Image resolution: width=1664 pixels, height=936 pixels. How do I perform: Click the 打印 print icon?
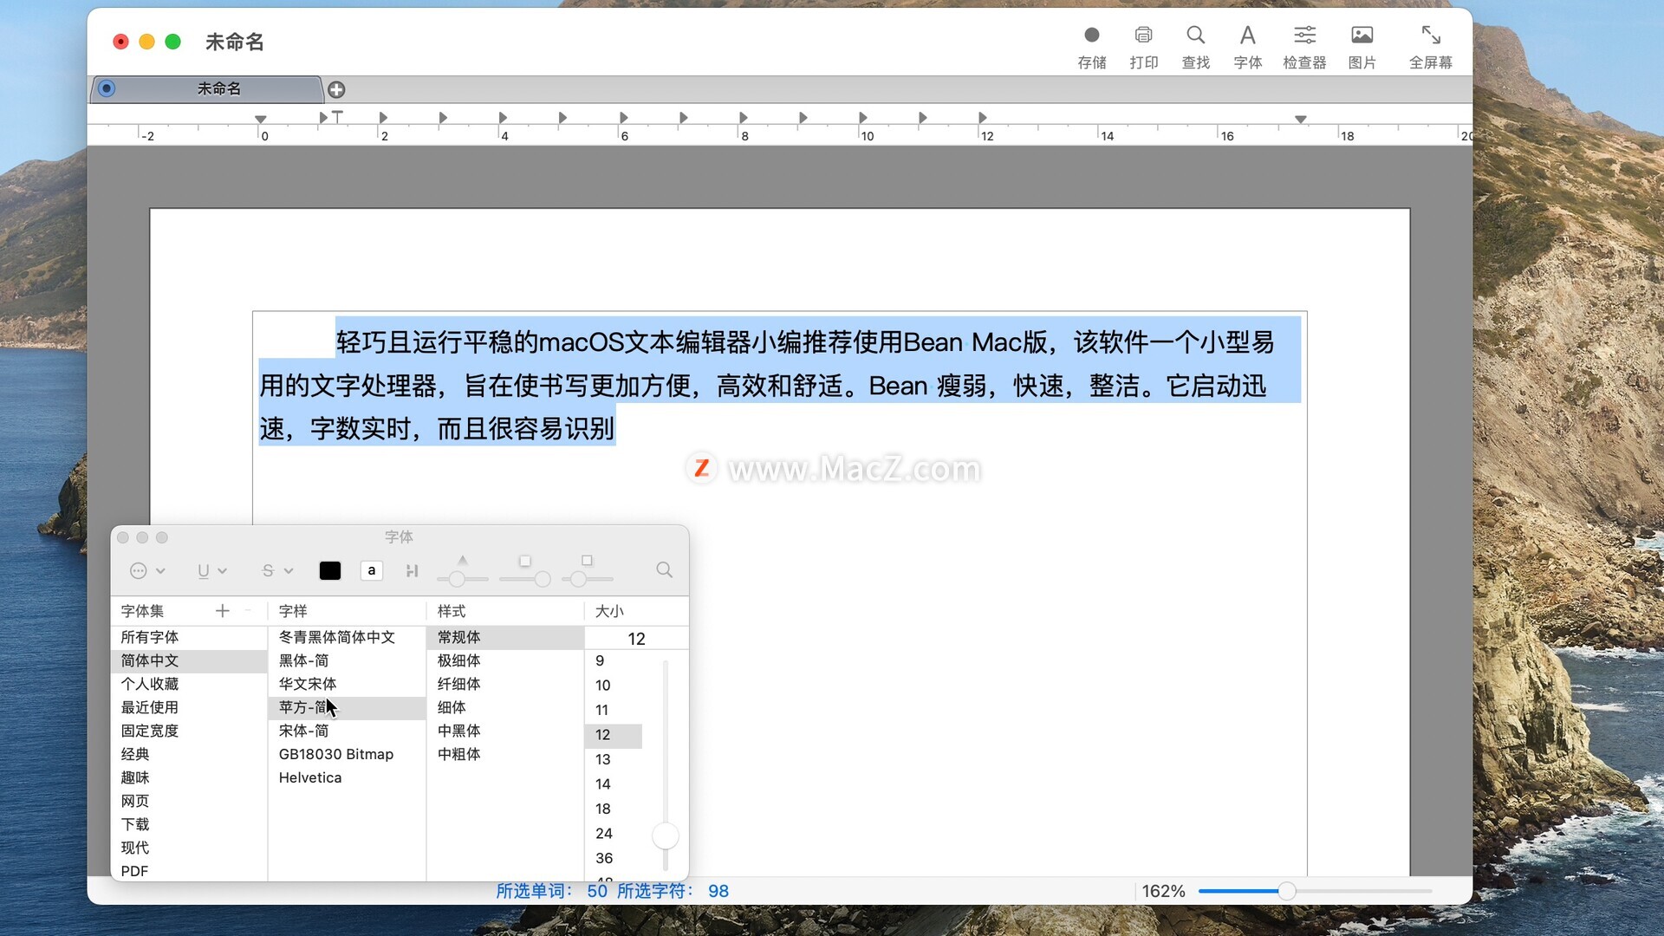pos(1143,36)
